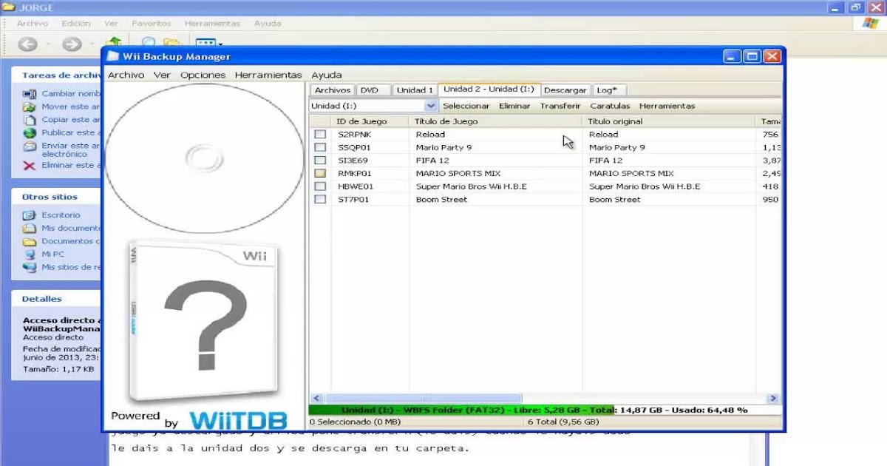The width and height of the screenshot is (887, 466).
Task: Click the Documentos compartidos folder icon
Action: pos(30,241)
